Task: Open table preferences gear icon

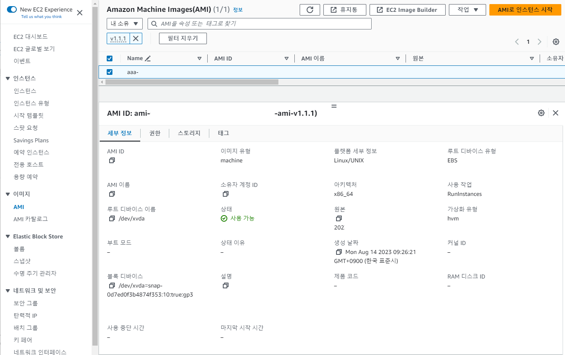Action: 556,42
